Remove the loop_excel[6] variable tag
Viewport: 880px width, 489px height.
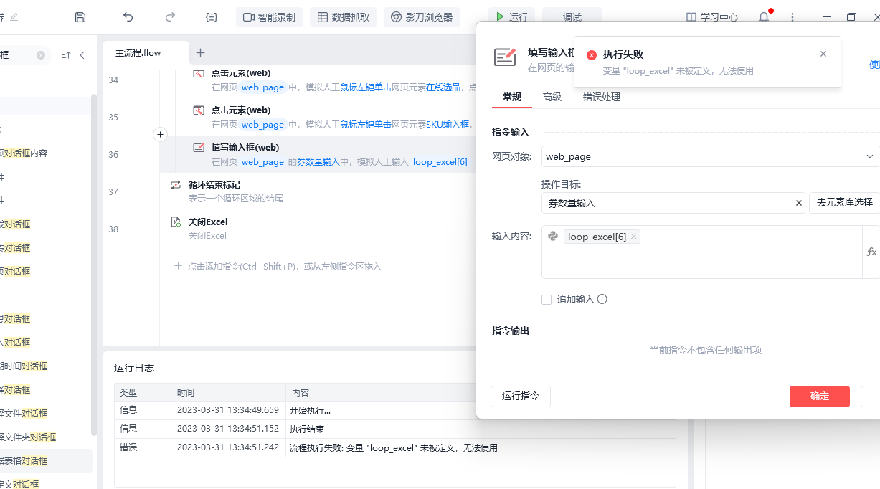coord(634,237)
